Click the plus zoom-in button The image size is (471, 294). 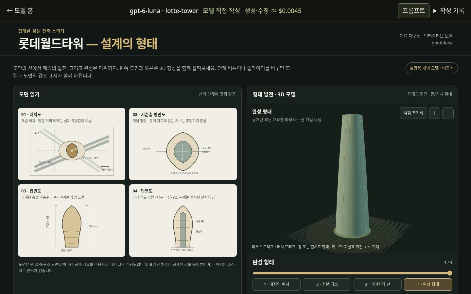pyautogui.click(x=434, y=113)
